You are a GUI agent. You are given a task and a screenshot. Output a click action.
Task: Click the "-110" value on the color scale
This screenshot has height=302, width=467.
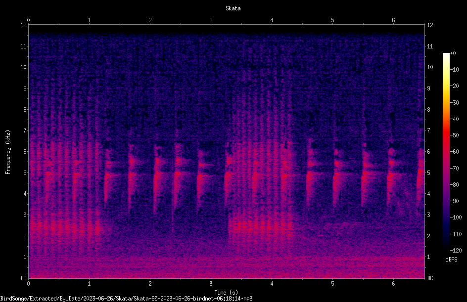(x=456, y=234)
